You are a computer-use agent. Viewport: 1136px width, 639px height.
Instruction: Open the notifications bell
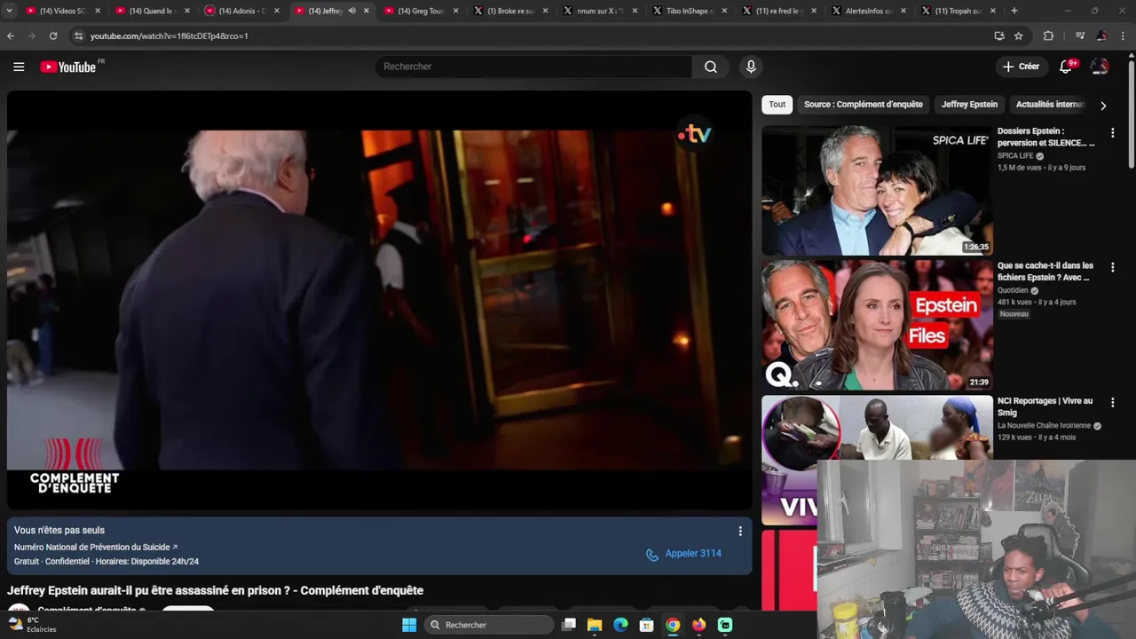coord(1066,67)
